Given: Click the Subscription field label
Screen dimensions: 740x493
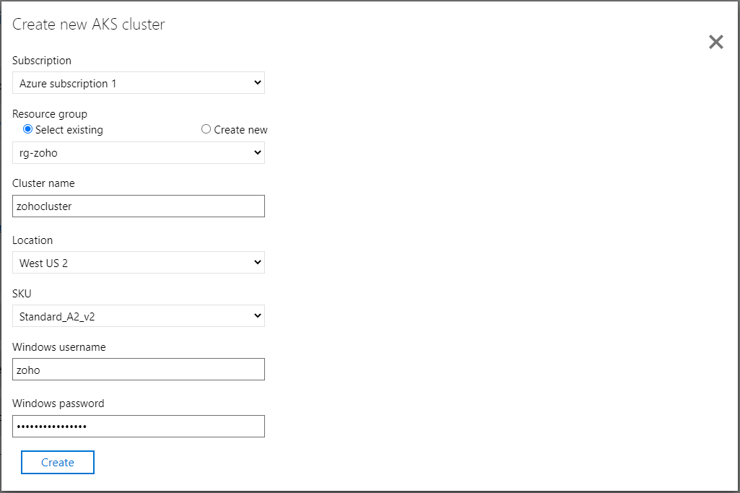Looking at the screenshot, I should coord(41,61).
